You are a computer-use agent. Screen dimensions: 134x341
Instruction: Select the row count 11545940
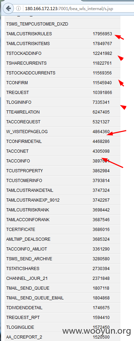(x=102, y=83)
